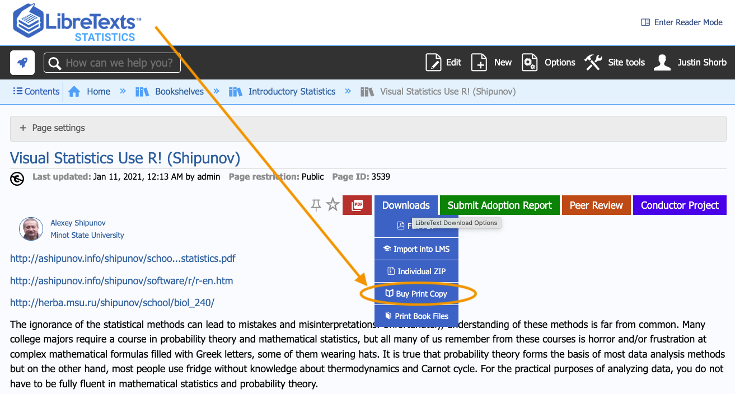Open the Introductory Statistics breadcrumb link

(x=292, y=92)
